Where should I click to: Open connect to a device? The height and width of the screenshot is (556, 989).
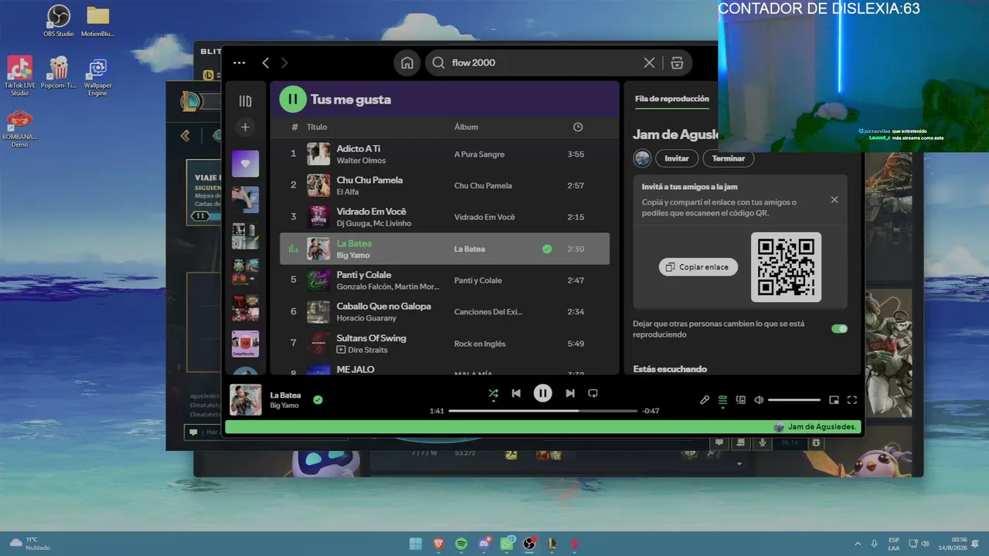pyautogui.click(x=741, y=400)
